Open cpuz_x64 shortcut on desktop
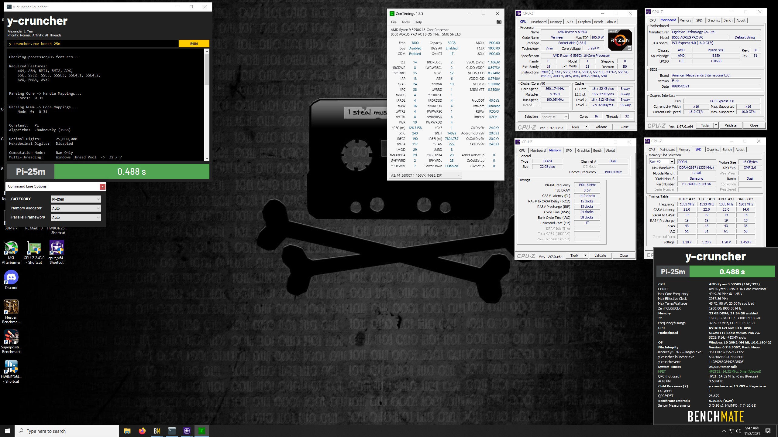778x437 pixels. [57, 252]
